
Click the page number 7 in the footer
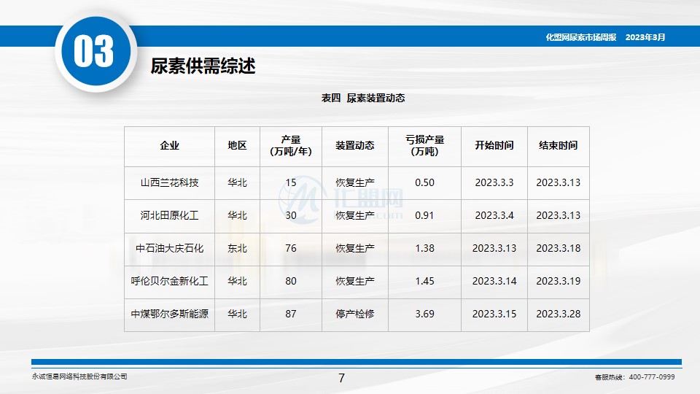coord(341,377)
